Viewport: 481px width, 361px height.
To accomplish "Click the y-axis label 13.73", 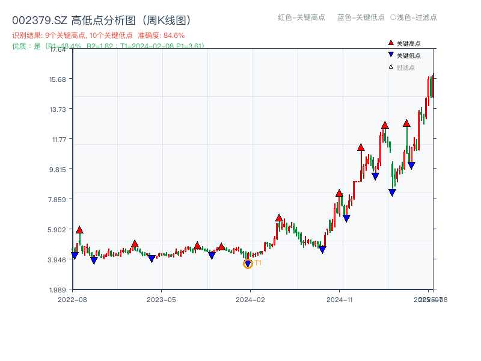I will [x=58, y=110].
